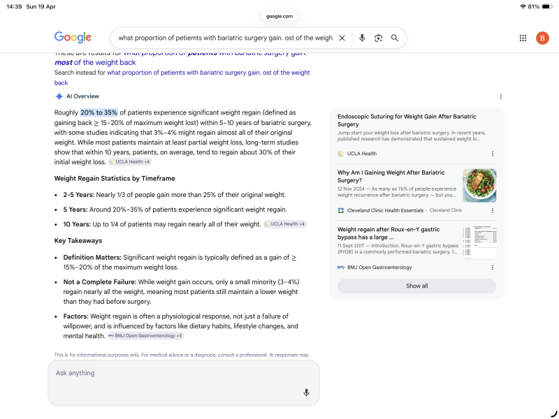The width and height of the screenshot is (559, 419).
Task: Click Show all sources button
Action: (x=416, y=286)
